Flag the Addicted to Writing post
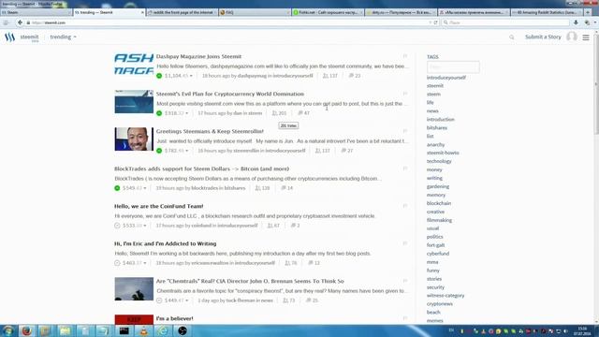The width and height of the screenshot is (599, 337). tap(405, 243)
